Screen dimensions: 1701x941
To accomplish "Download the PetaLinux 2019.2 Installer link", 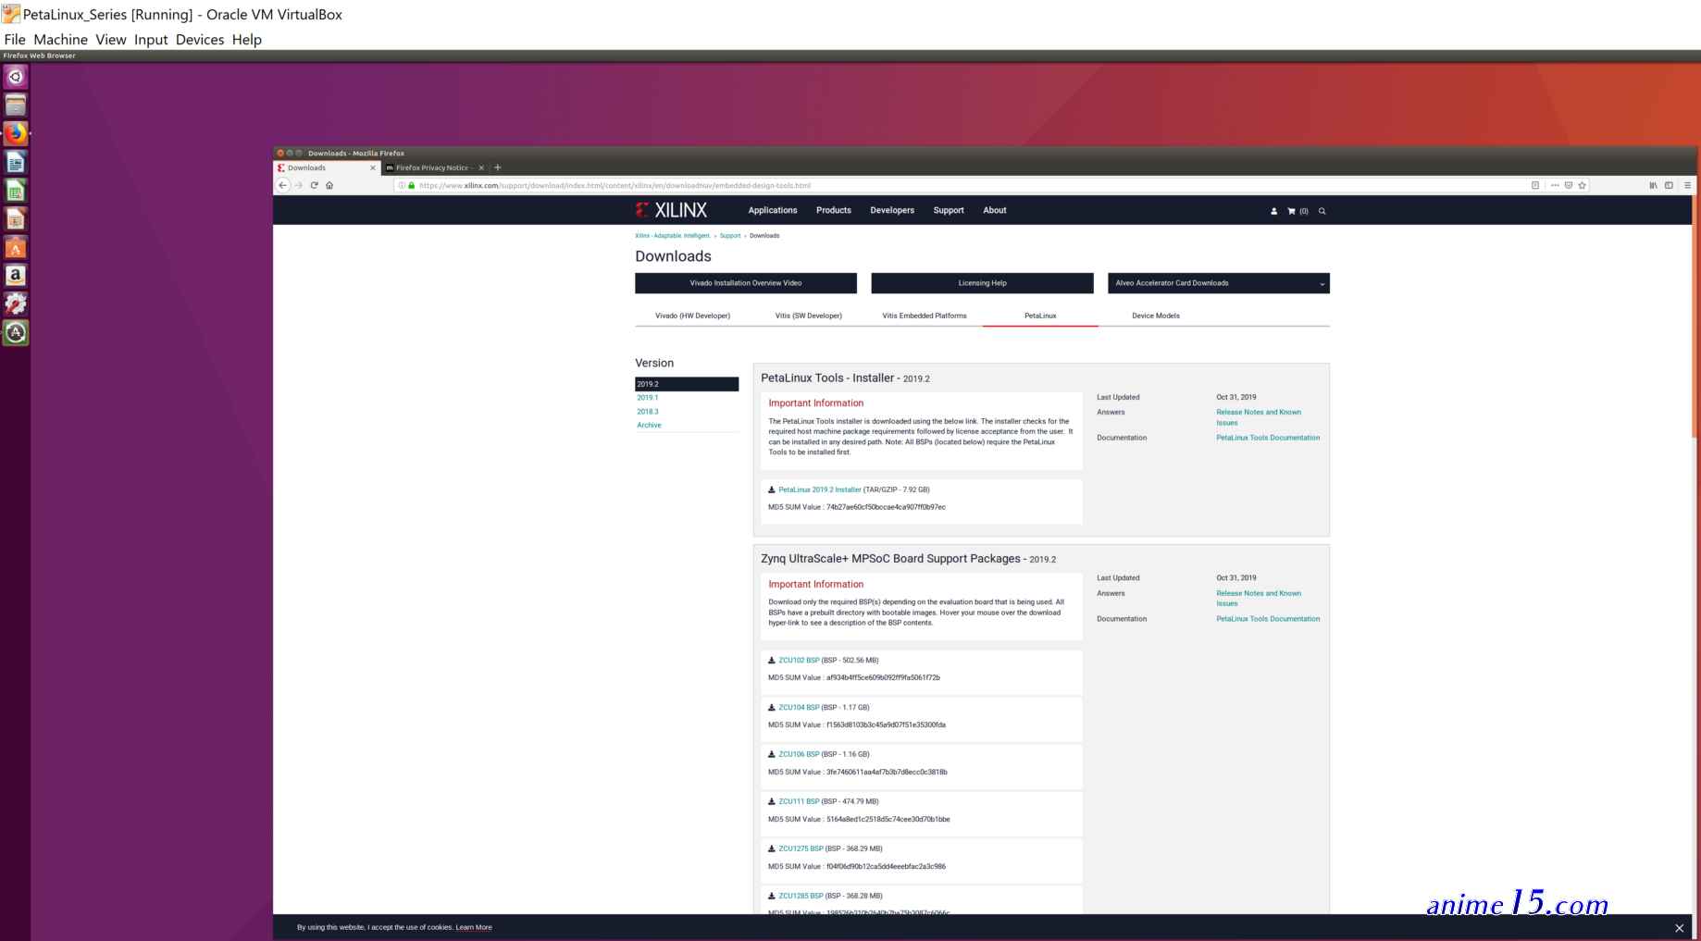I will pos(820,489).
